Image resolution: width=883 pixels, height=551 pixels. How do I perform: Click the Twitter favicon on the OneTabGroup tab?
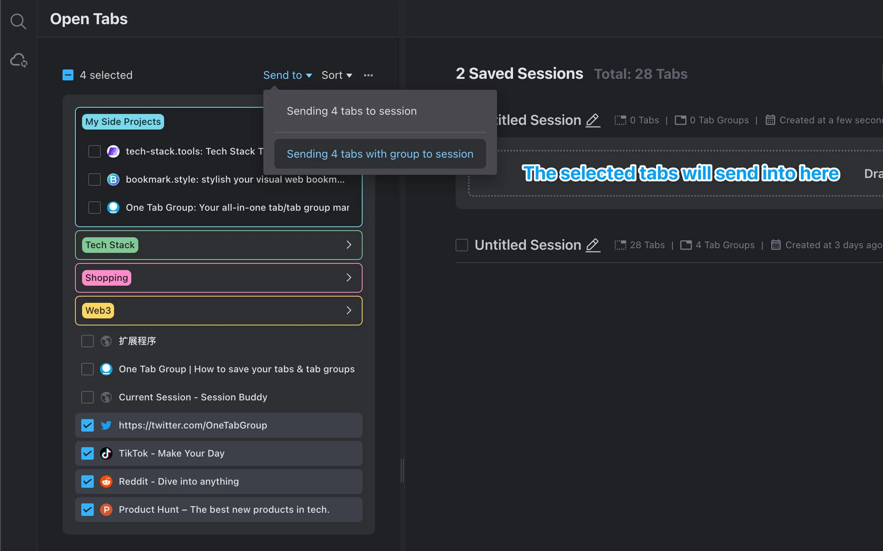[x=106, y=425]
